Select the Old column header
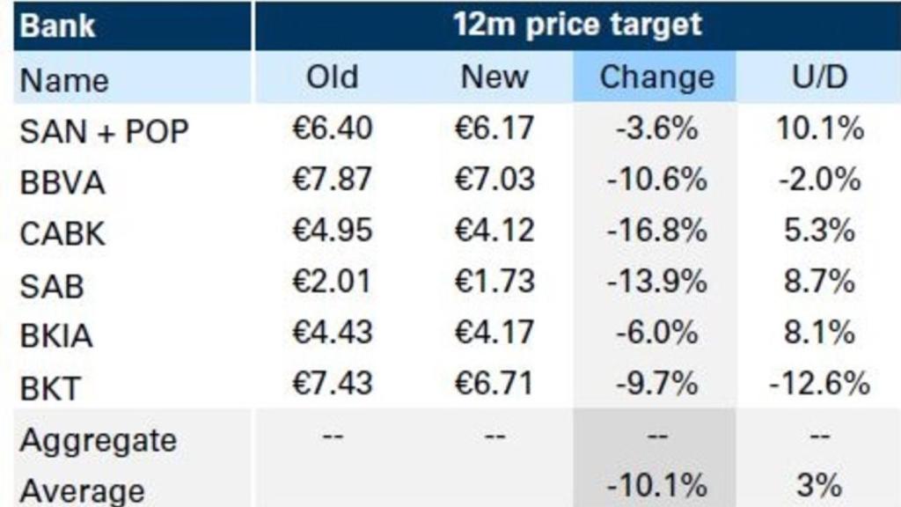This screenshot has height=507, width=901. (332, 77)
